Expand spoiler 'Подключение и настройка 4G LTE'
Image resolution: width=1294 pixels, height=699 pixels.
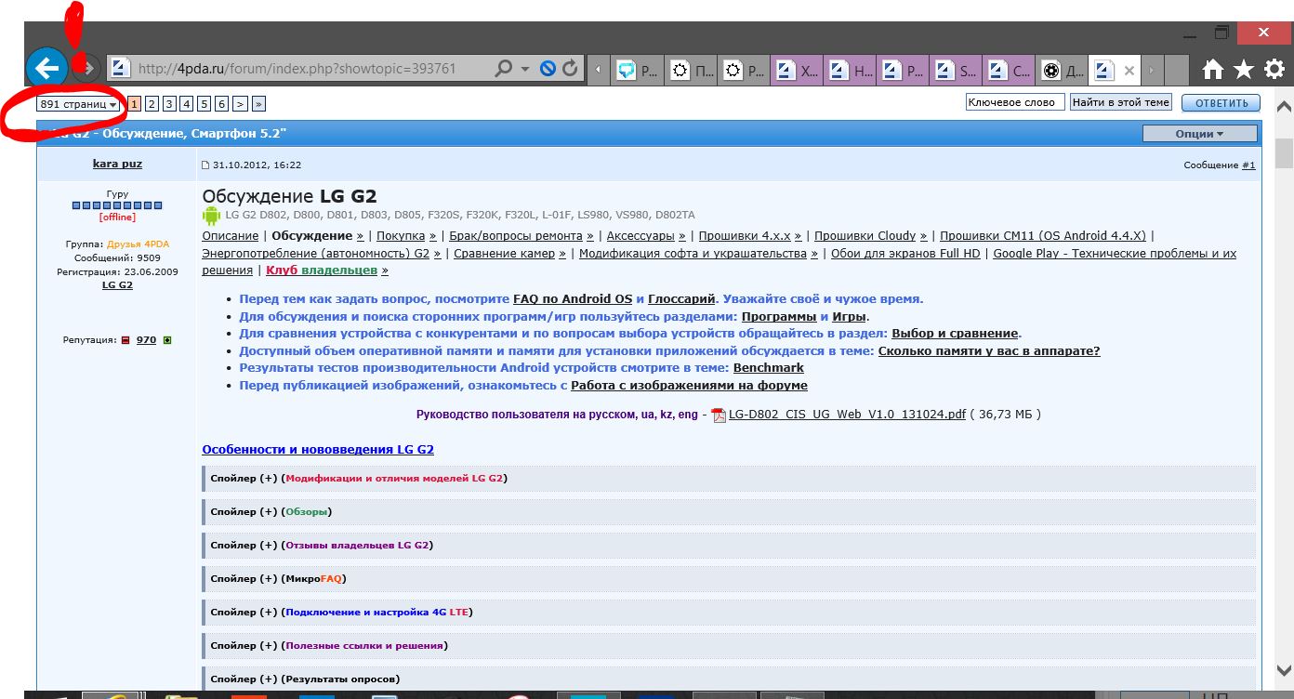pyautogui.click(x=729, y=613)
